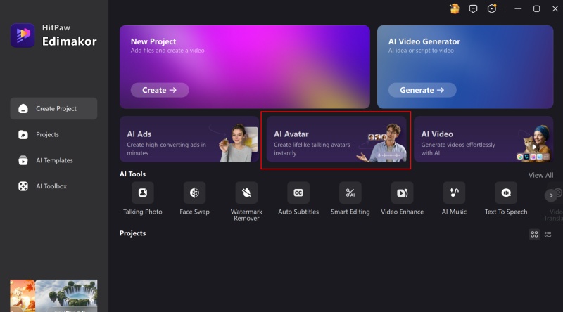This screenshot has width=563, height=312.
Task: Minimize the Edimakor window
Action: (x=518, y=8)
